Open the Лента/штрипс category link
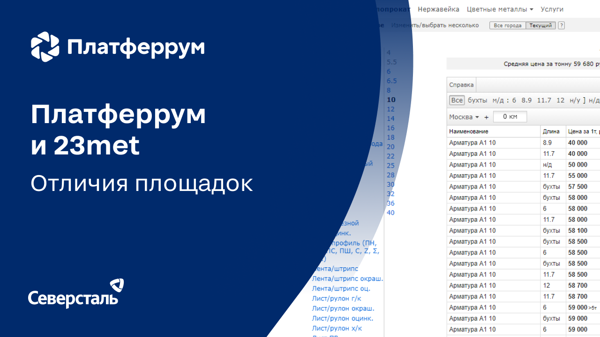The image size is (600, 337). 335,269
